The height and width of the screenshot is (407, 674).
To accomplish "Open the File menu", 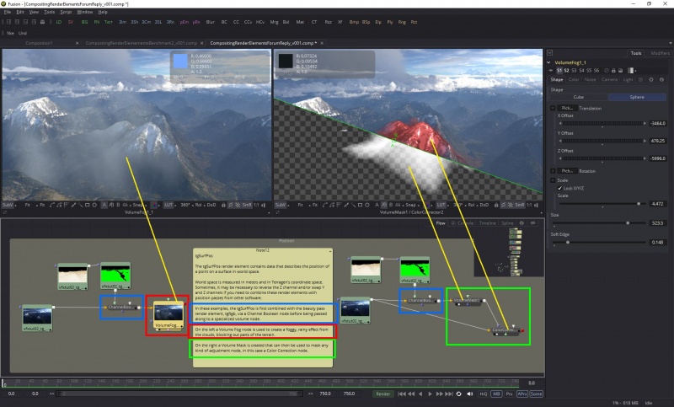I will point(8,12).
